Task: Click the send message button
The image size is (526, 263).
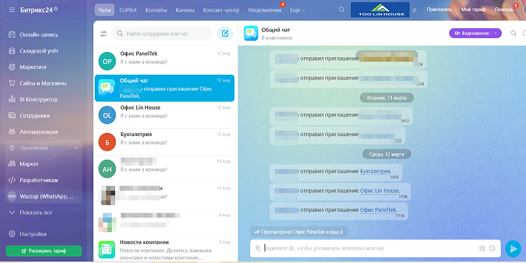Action: tap(513, 249)
